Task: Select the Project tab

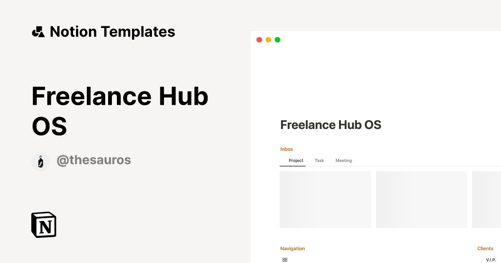Action: 296,160
